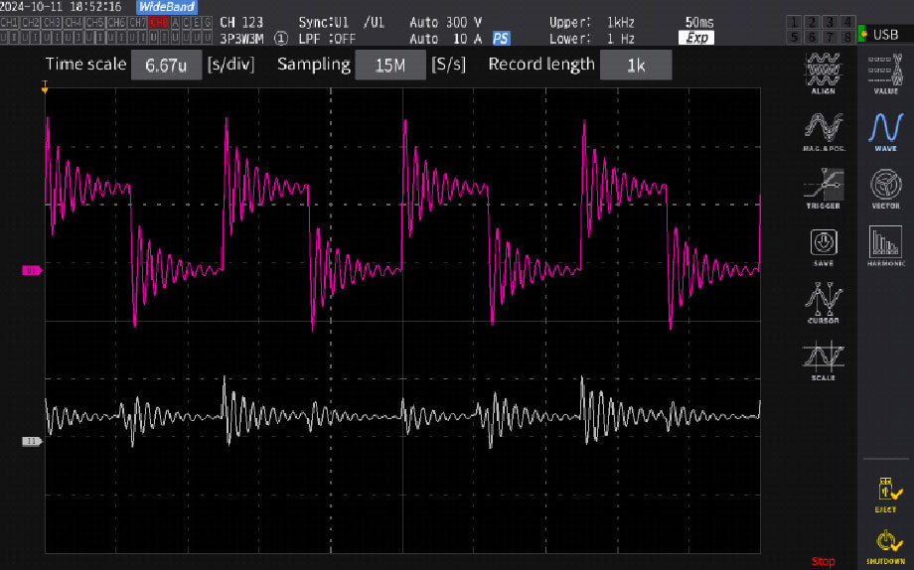Open the HARMONIC analysis view

tap(885, 246)
